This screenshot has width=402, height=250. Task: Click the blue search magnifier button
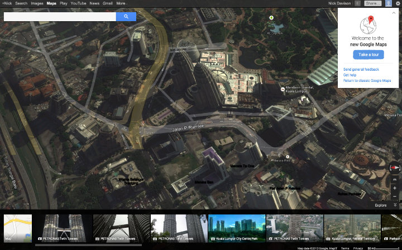(126, 17)
